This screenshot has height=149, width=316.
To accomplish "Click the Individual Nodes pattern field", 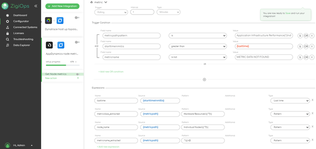I will (203, 127).
